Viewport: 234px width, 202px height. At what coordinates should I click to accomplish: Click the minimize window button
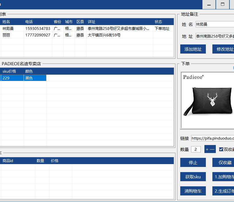209,5
